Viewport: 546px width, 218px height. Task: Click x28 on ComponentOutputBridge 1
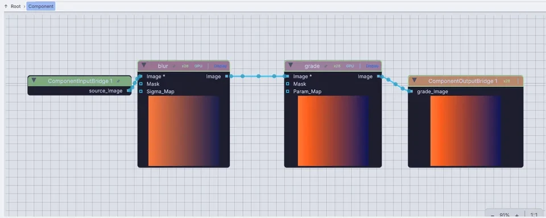pos(507,81)
